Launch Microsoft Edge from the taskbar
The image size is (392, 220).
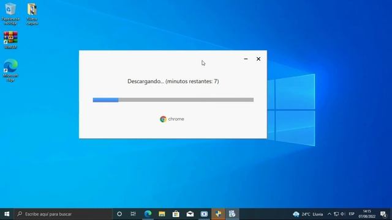(148, 214)
